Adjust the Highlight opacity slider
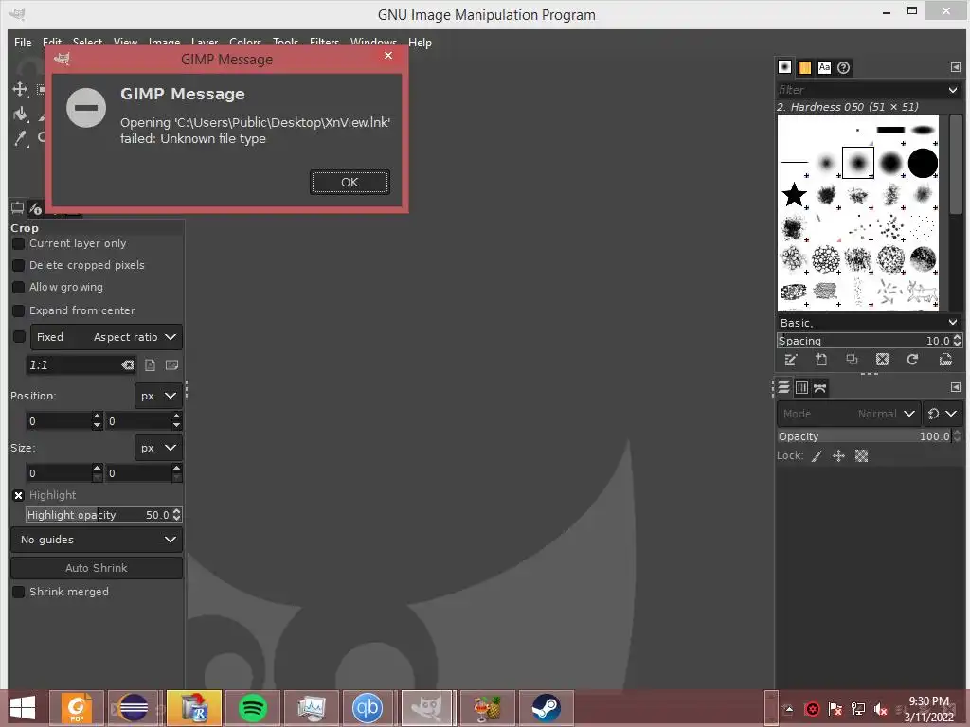The image size is (970, 727). tap(103, 515)
